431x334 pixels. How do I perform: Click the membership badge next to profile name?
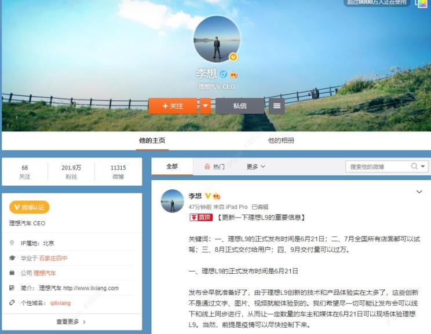tap(234, 75)
